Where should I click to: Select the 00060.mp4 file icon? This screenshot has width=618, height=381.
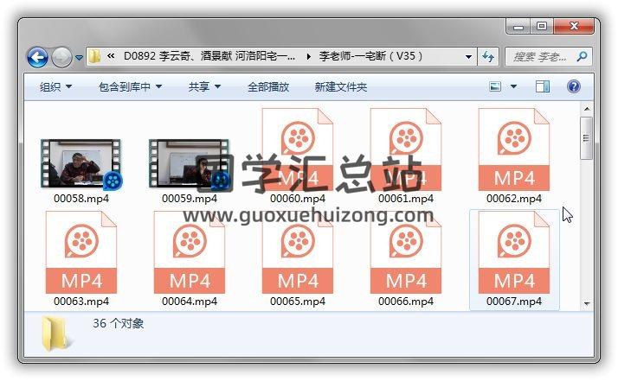click(x=298, y=149)
